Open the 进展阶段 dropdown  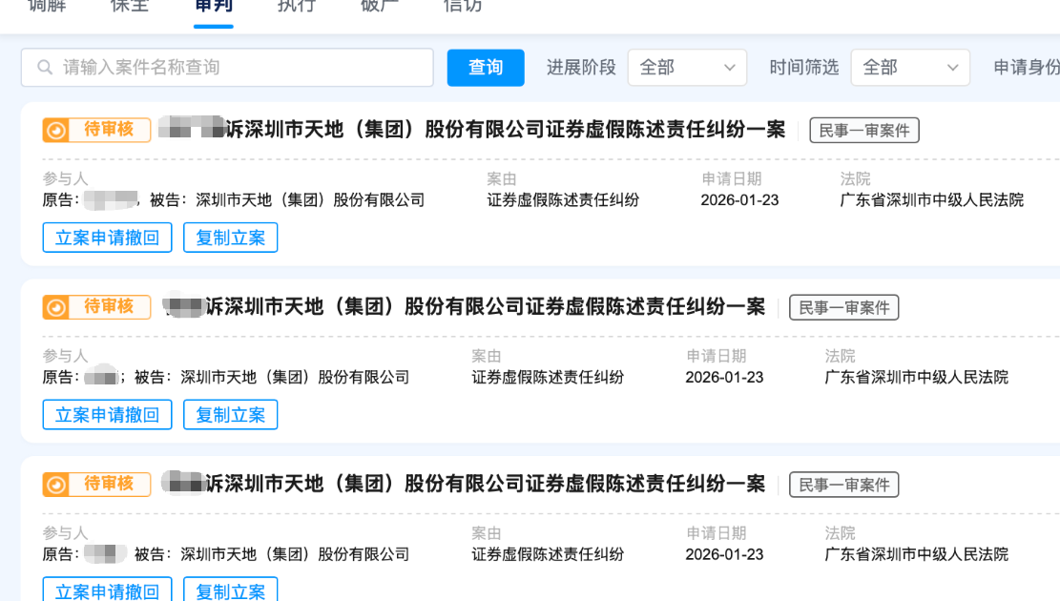pos(686,68)
